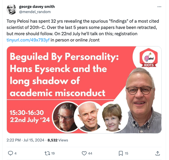The height and width of the screenshot is (160, 169).
Task: Click the tweet body text
Action: tap(83, 31)
